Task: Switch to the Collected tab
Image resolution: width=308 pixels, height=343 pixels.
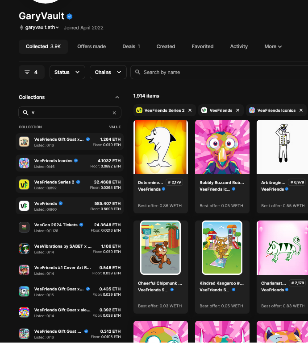Action: (x=43, y=47)
